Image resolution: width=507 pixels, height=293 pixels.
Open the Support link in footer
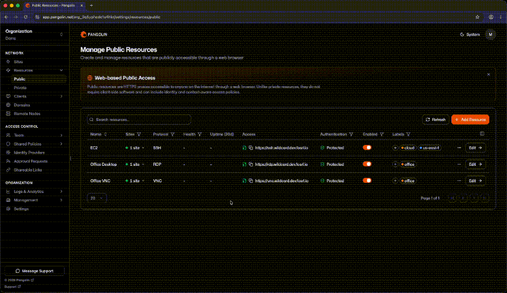point(12,287)
